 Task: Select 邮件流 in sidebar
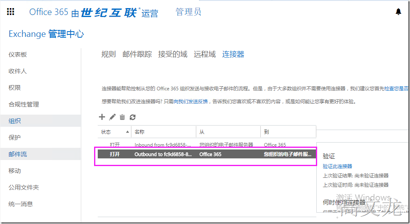click(x=41, y=154)
